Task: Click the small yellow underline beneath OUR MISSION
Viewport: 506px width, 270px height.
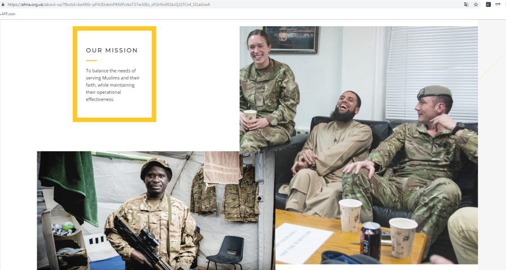Action: pos(92,60)
